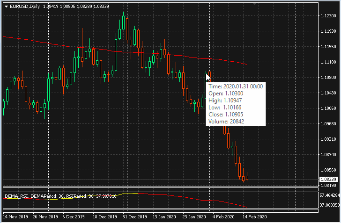This screenshot has height=223, width=341.
Task: Click the 23 Jan 2020 date label
Action: pyautogui.click(x=194, y=217)
